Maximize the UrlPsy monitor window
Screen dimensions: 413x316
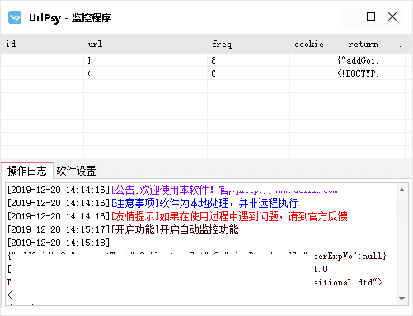(371, 17)
